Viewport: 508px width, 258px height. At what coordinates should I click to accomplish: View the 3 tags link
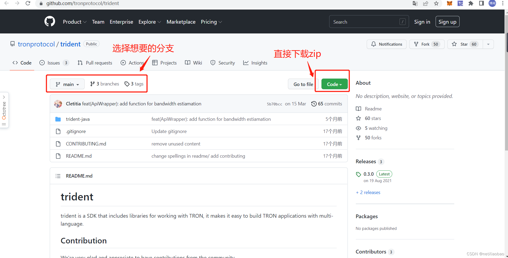click(x=134, y=84)
